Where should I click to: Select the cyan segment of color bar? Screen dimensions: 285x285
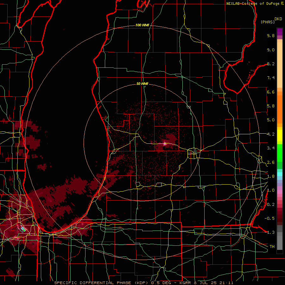[x=280, y=174]
